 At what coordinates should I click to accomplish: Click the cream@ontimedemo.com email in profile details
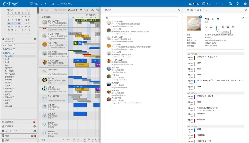tap(215, 40)
